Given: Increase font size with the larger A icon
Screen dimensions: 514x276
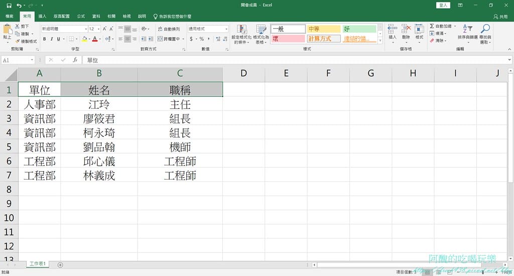Looking at the screenshot, I should [104, 29].
